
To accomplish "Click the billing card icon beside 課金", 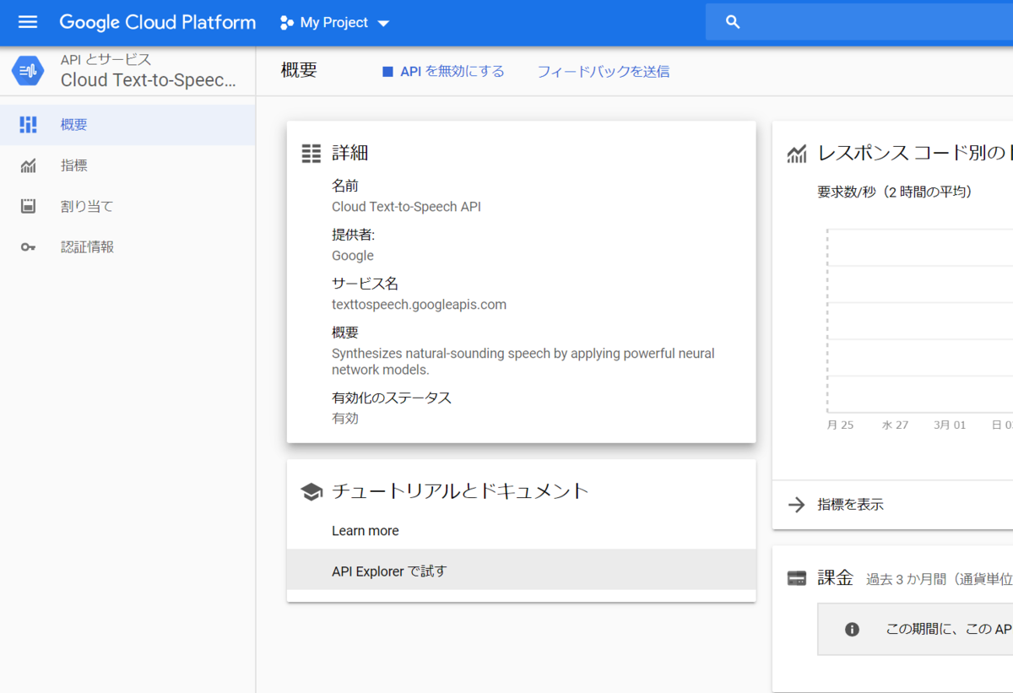I will tap(796, 577).
